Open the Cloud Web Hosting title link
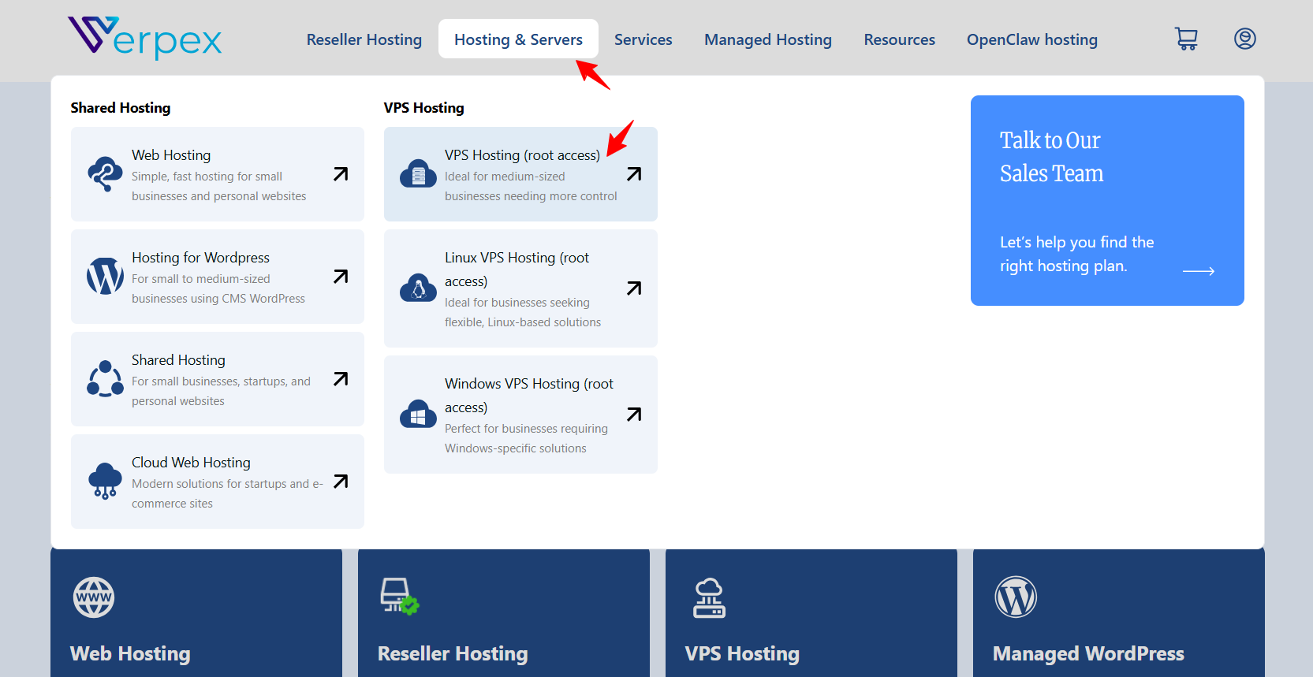The width and height of the screenshot is (1313, 677). coord(191,463)
